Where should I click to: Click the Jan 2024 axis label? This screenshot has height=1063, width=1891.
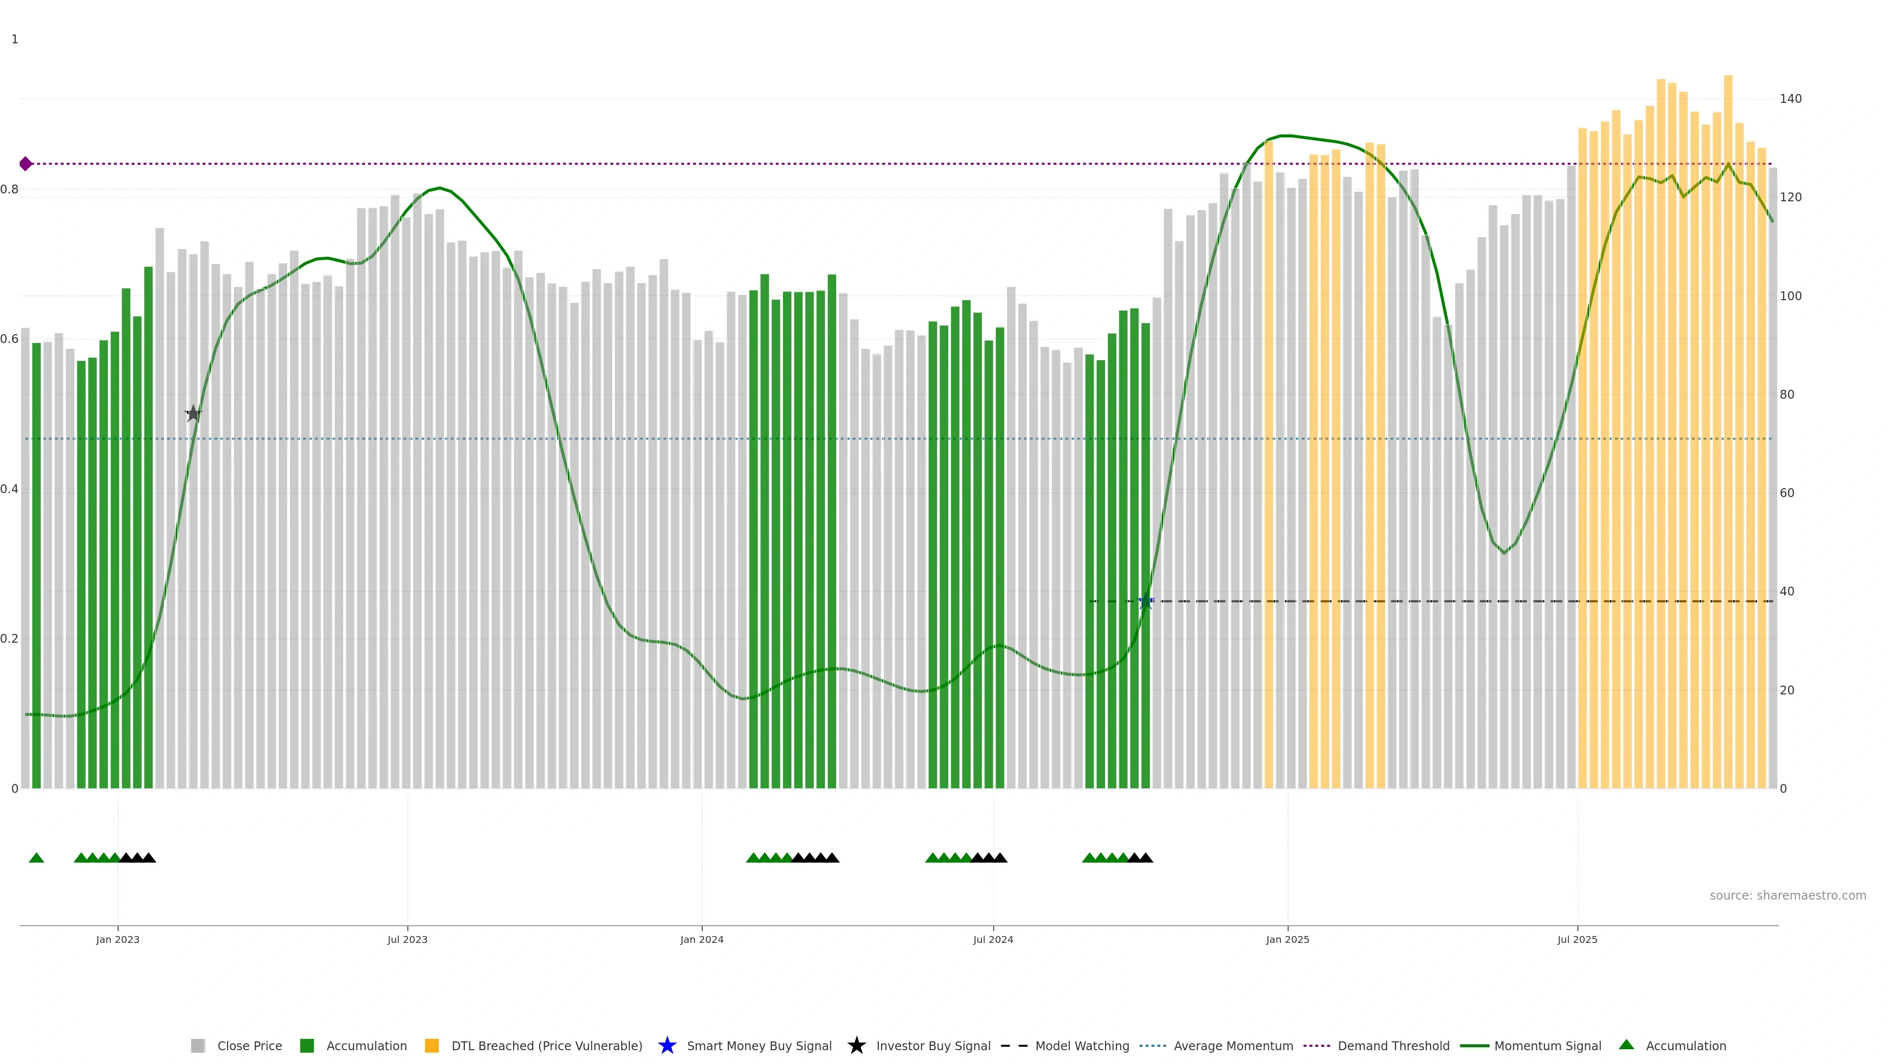(x=701, y=939)
